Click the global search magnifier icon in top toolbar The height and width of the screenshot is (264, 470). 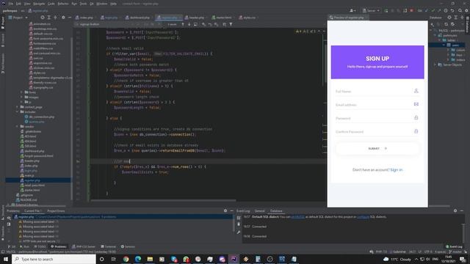[x=460, y=10]
